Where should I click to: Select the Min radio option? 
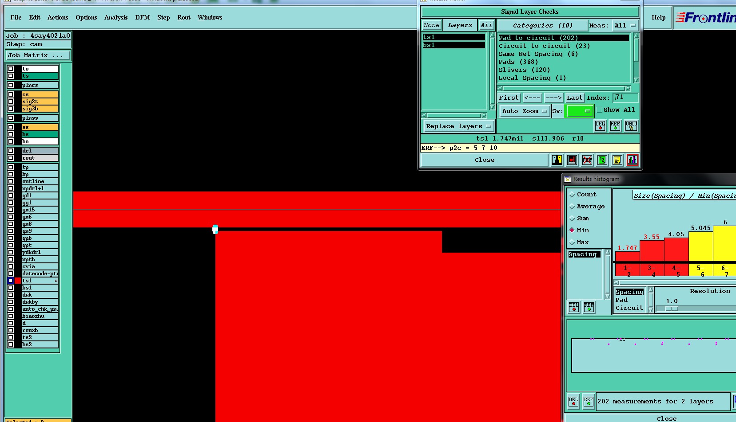pyautogui.click(x=572, y=231)
